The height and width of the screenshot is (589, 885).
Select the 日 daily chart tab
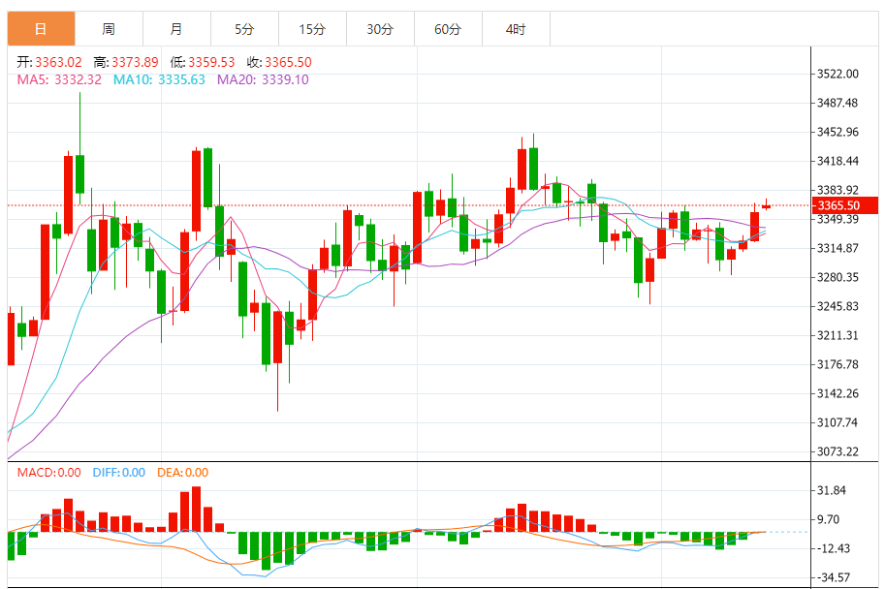tap(41, 29)
